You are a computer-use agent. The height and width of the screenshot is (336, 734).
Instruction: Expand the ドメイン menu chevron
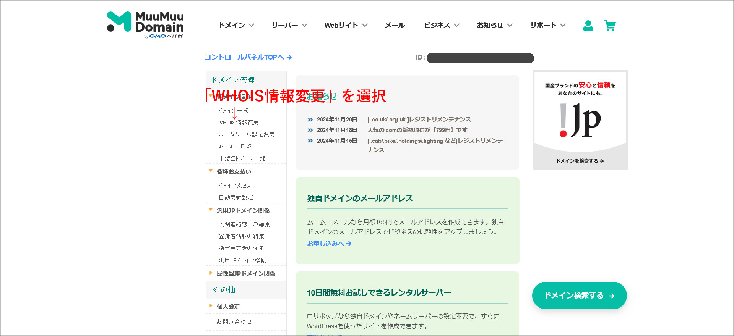coord(251,25)
